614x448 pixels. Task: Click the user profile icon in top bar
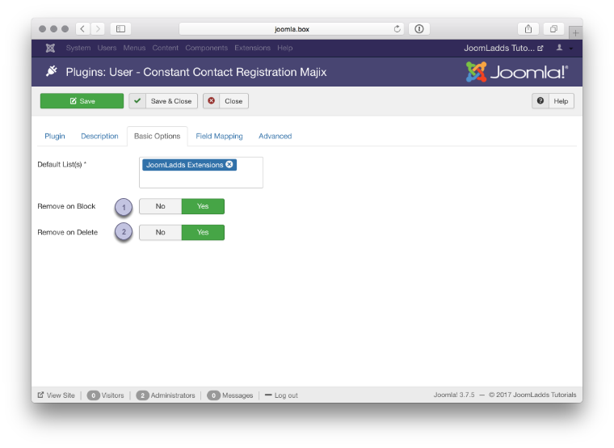click(560, 48)
